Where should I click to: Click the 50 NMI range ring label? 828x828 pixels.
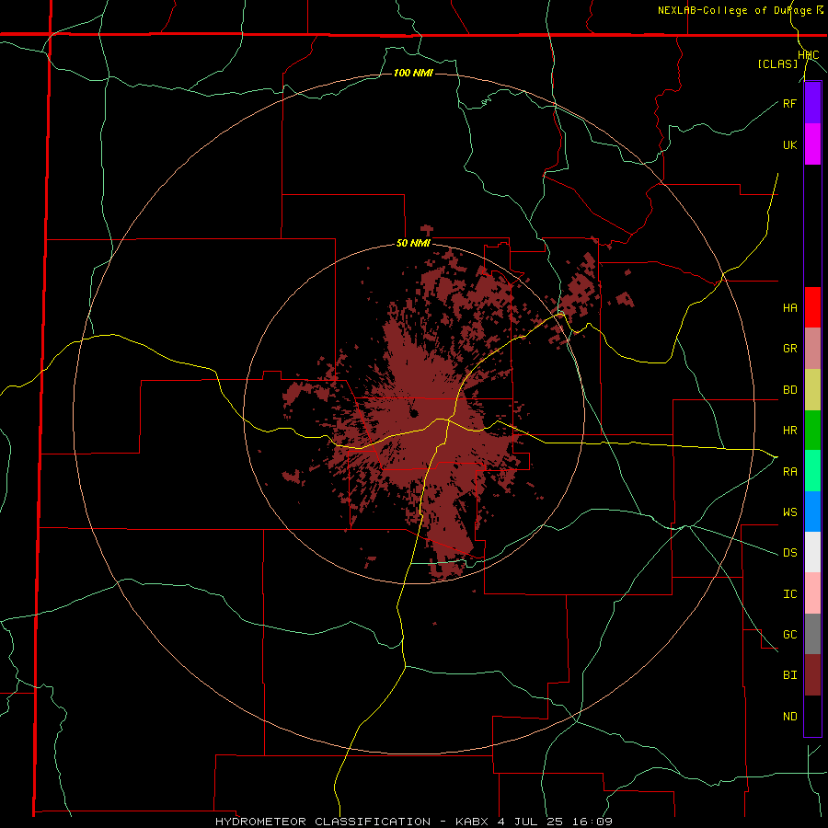[413, 244]
